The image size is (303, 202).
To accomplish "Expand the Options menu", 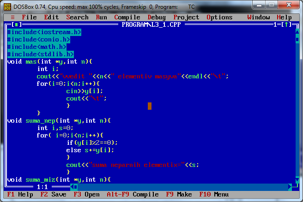I will point(219,18).
